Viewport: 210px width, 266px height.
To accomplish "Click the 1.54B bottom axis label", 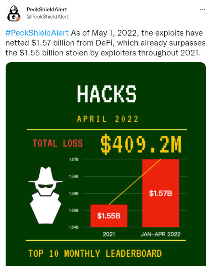I will coord(74,227).
